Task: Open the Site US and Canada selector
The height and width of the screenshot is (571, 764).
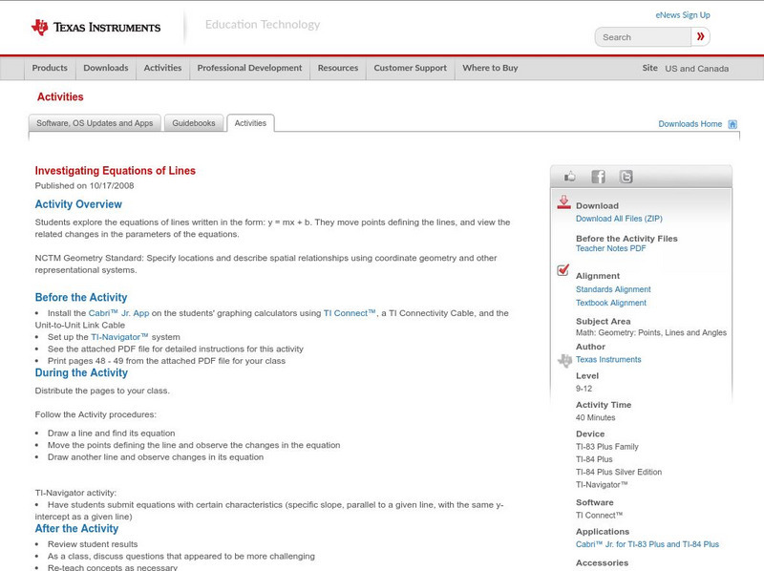Action: click(696, 69)
